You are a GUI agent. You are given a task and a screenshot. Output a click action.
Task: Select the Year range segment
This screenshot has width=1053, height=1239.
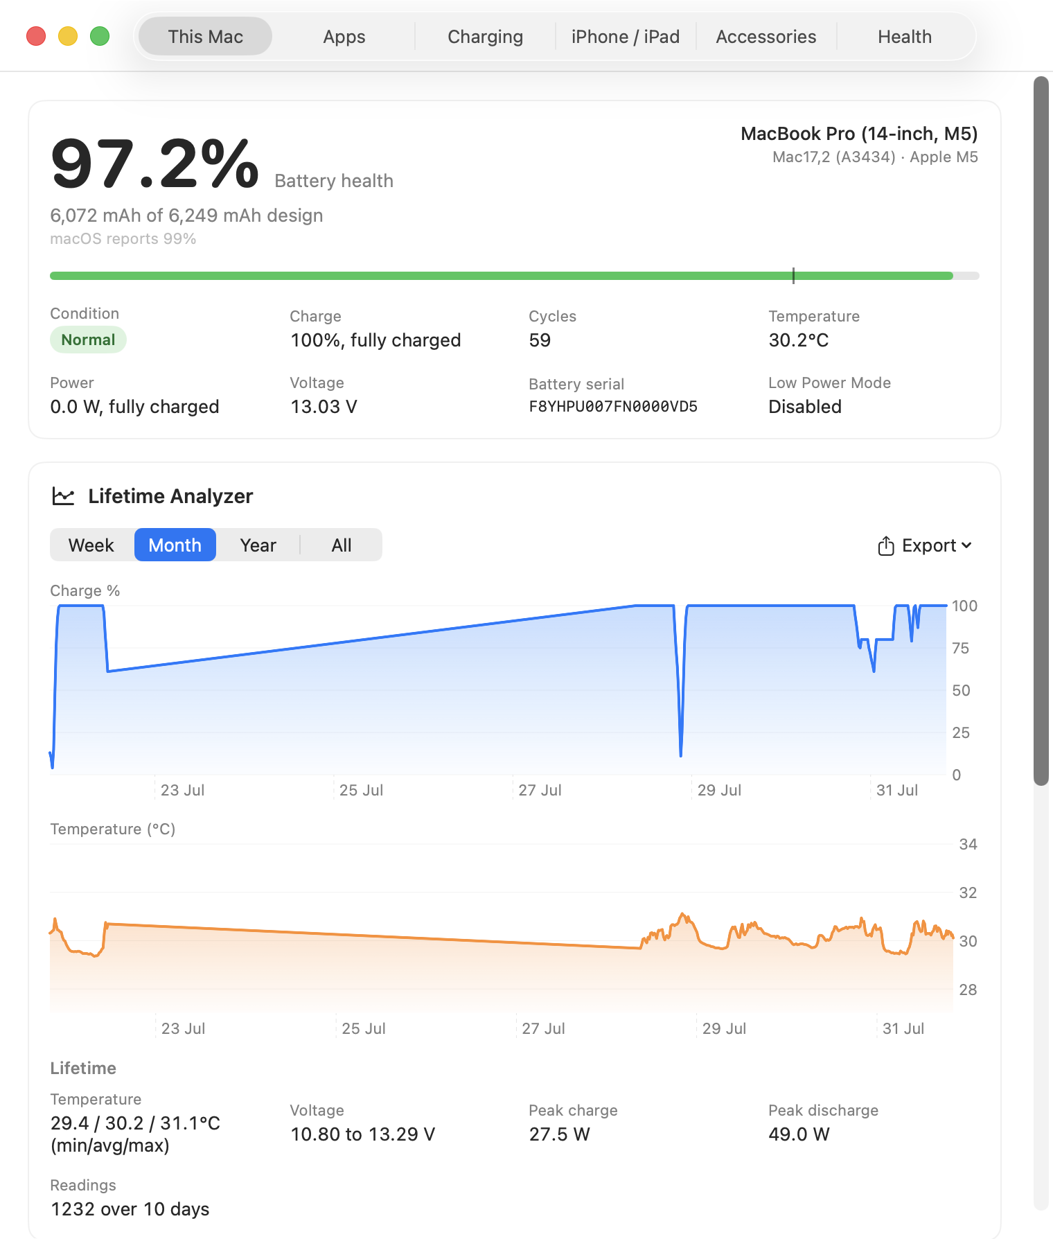click(x=258, y=545)
